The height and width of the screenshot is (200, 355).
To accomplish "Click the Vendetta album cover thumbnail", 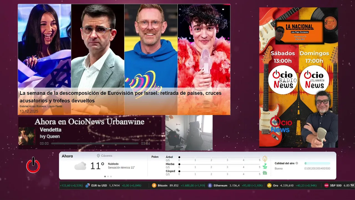I will click(27, 136).
